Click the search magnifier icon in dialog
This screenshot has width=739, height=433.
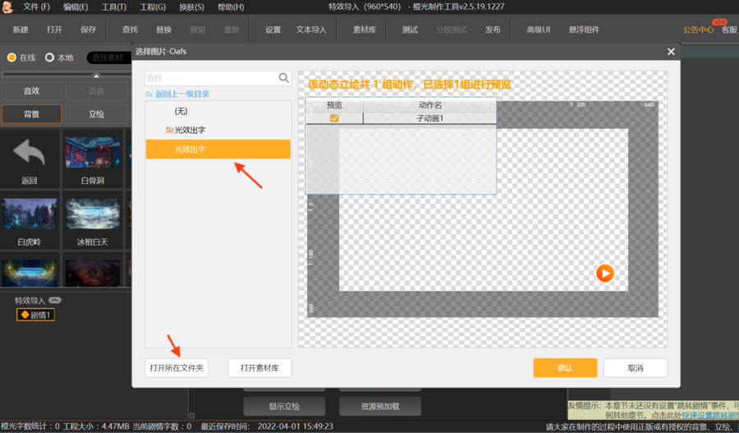[x=284, y=78]
